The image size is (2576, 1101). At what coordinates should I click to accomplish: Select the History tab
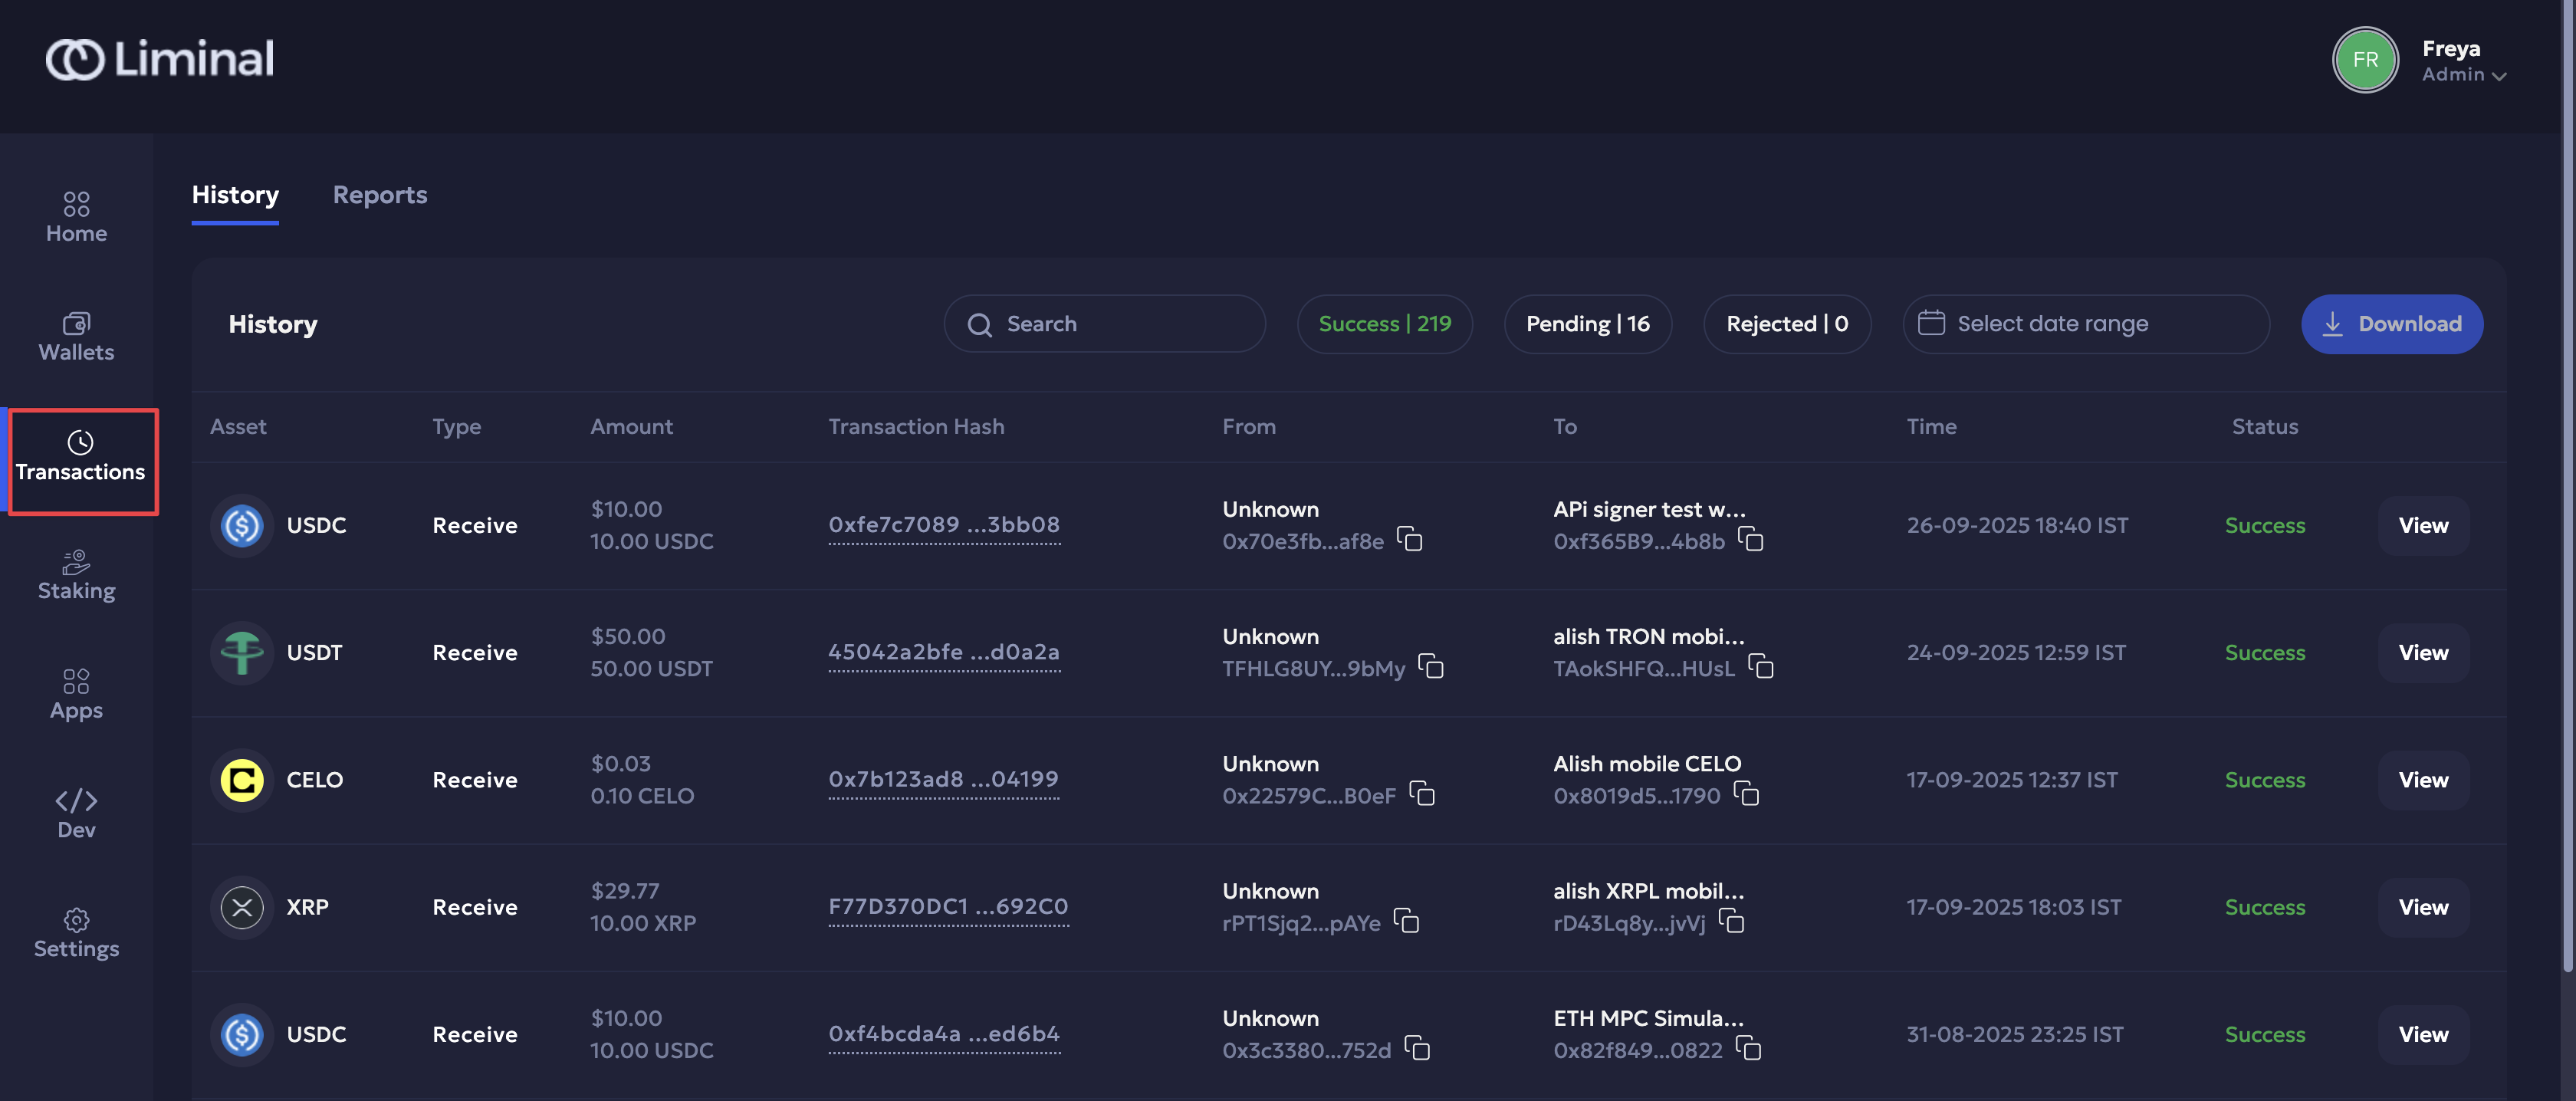pos(235,195)
